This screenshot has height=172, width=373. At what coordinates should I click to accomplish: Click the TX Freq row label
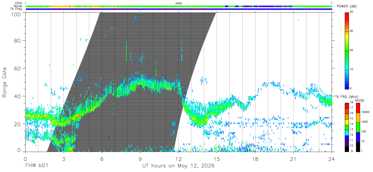coord(16,9)
